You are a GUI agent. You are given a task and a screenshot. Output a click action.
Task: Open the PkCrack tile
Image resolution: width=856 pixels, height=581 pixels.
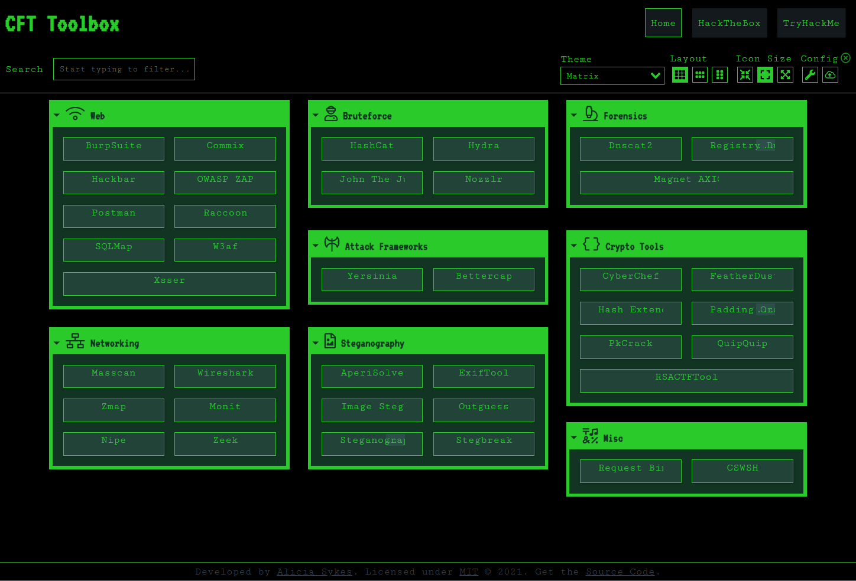631,347
